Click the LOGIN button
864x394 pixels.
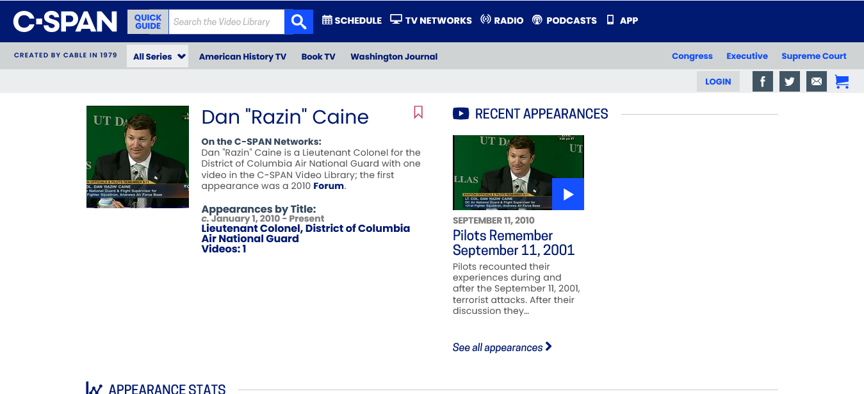(x=718, y=81)
